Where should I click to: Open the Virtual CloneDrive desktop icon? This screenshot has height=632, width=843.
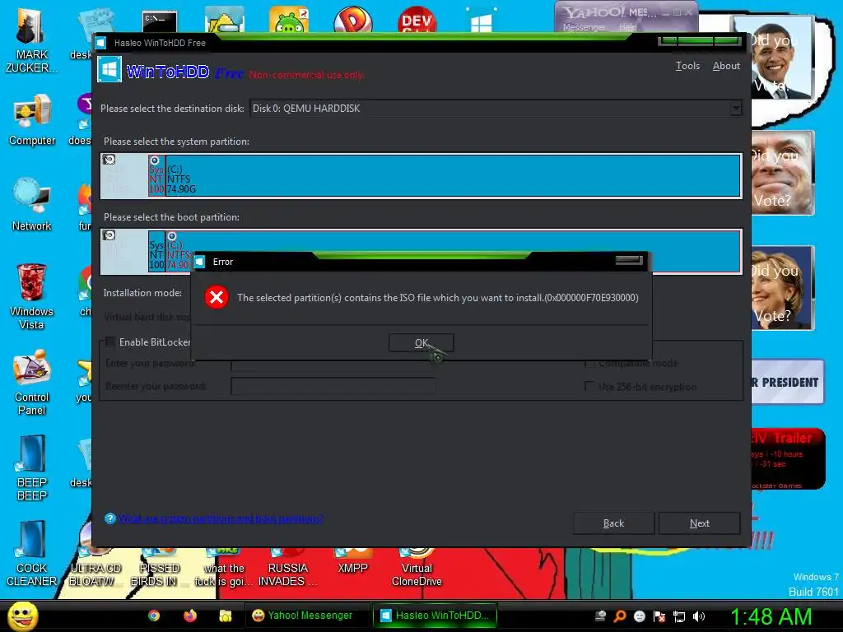click(417, 568)
